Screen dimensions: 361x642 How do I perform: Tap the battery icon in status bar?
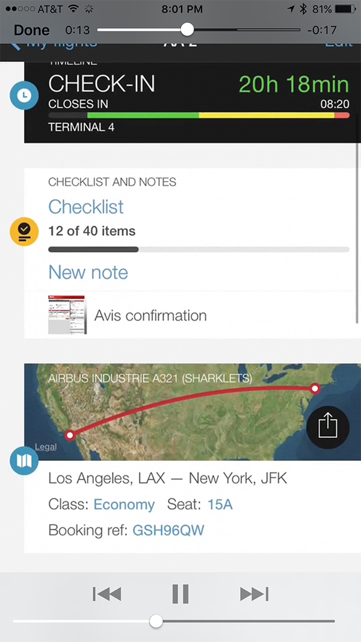pyautogui.click(x=345, y=10)
